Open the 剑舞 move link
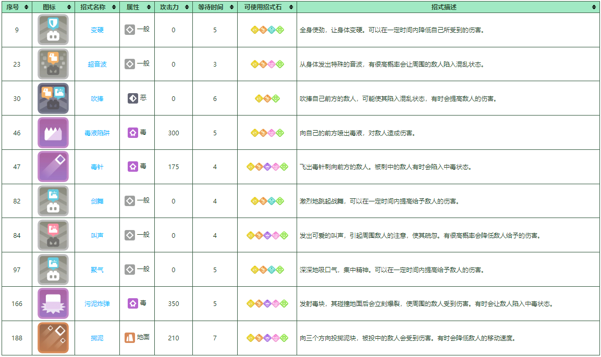The width and height of the screenshot is (601, 357). [x=97, y=201]
